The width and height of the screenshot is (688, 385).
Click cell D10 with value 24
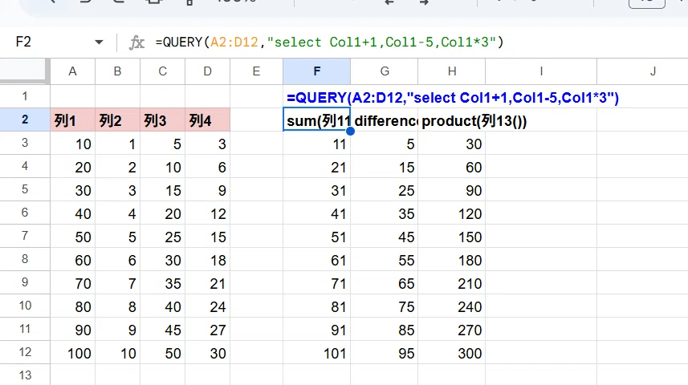(208, 306)
